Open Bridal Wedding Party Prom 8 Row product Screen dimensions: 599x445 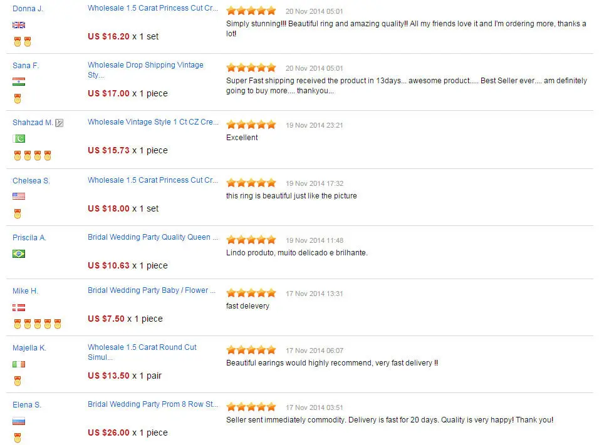tap(153, 404)
